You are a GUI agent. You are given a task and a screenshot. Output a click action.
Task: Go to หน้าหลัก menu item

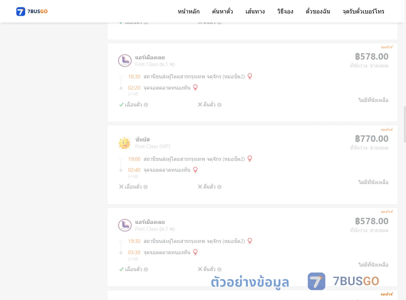[188, 11]
